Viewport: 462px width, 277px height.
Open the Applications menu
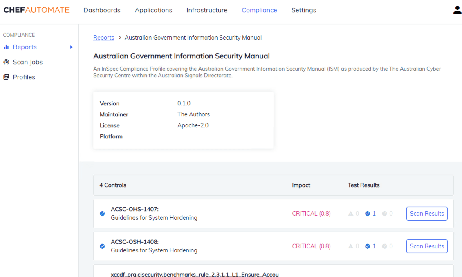click(153, 10)
